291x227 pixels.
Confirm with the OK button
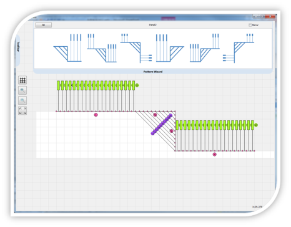click(x=44, y=25)
